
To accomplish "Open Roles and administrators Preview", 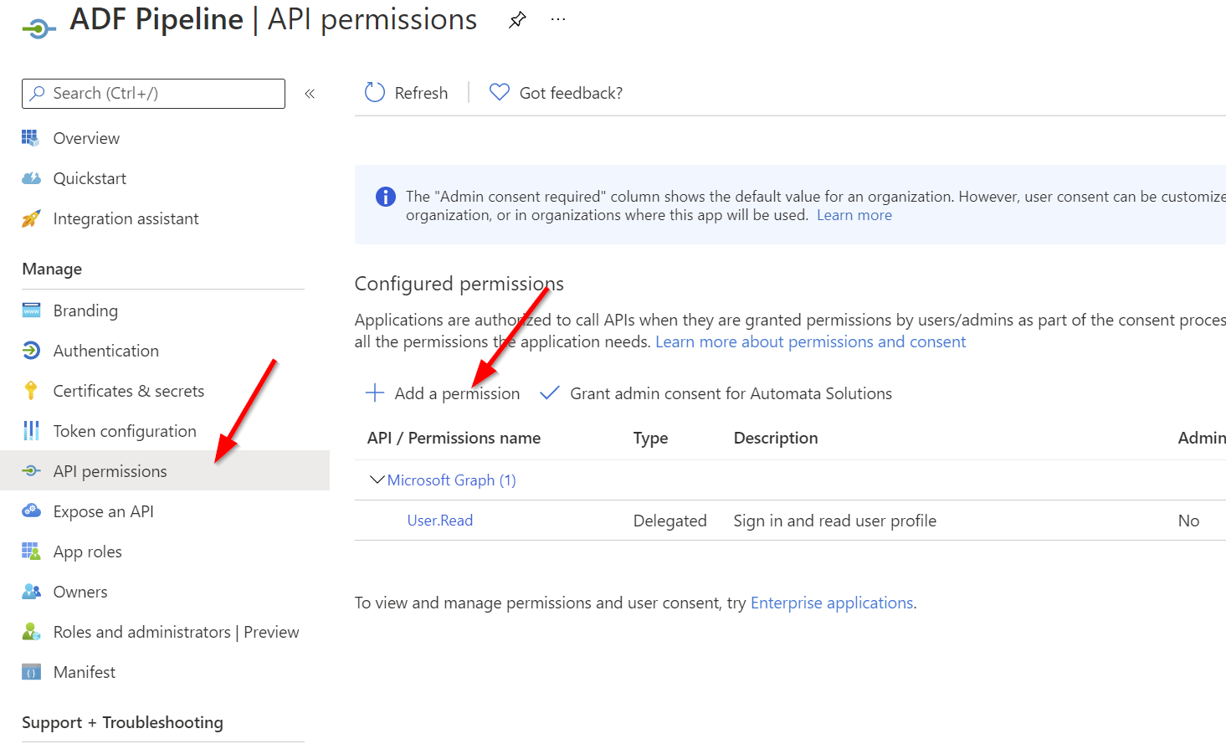I will pyautogui.click(x=176, y=632).
